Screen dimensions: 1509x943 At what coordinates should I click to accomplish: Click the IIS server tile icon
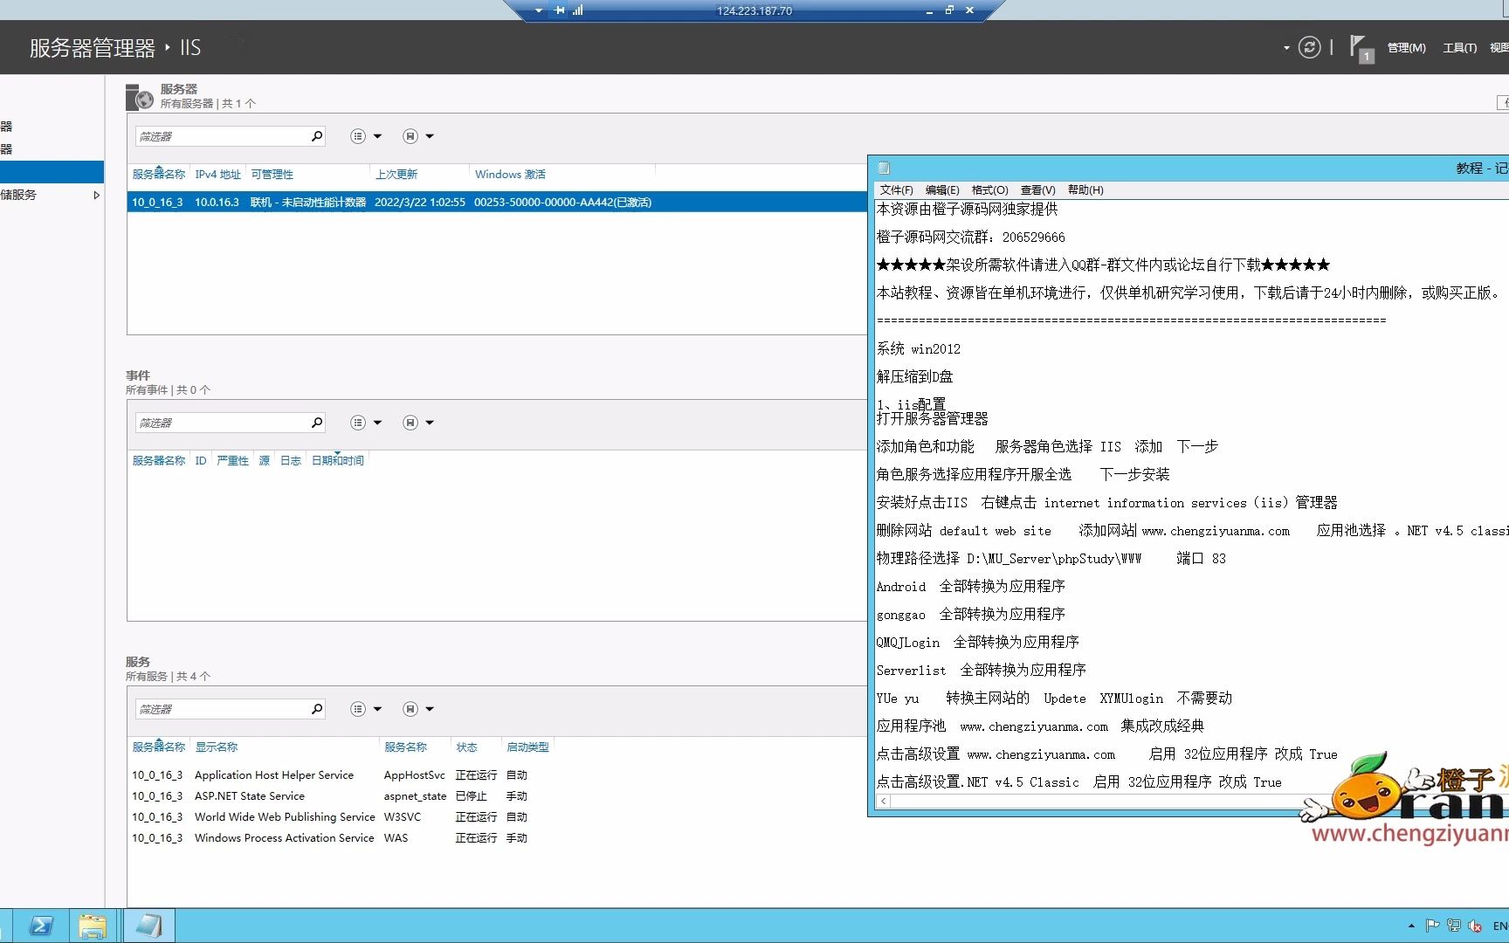140,97
